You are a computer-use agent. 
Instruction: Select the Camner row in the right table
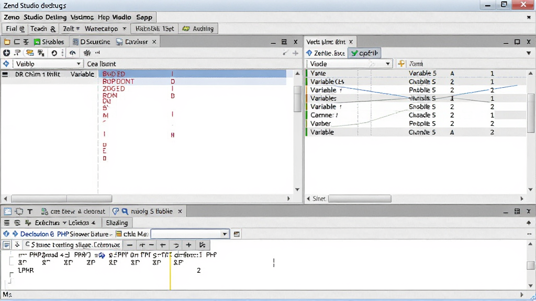pos(416,115)
